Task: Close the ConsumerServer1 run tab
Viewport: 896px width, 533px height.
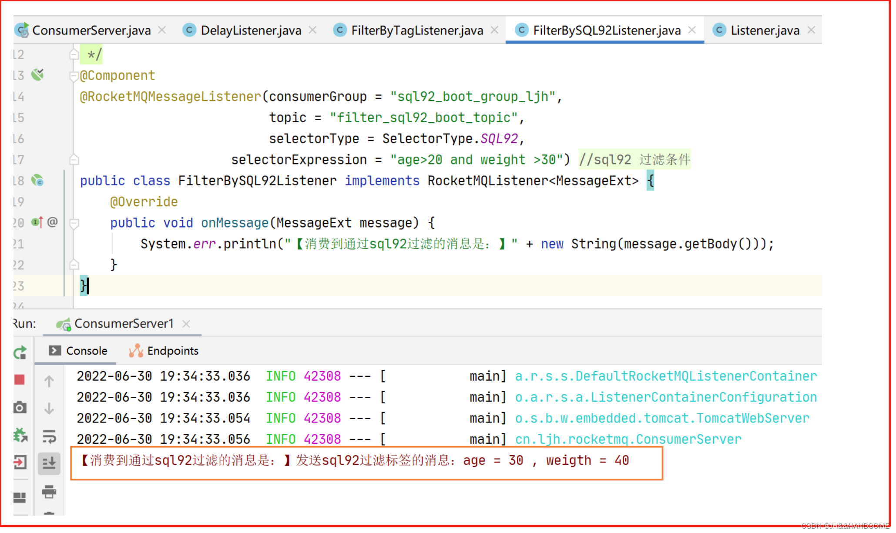Action: click(x=186, y=324)
